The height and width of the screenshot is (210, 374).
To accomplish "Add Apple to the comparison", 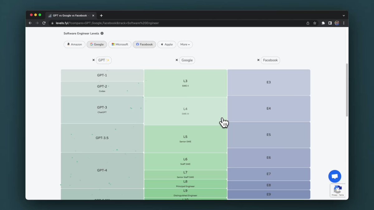I will coord(167,44).
